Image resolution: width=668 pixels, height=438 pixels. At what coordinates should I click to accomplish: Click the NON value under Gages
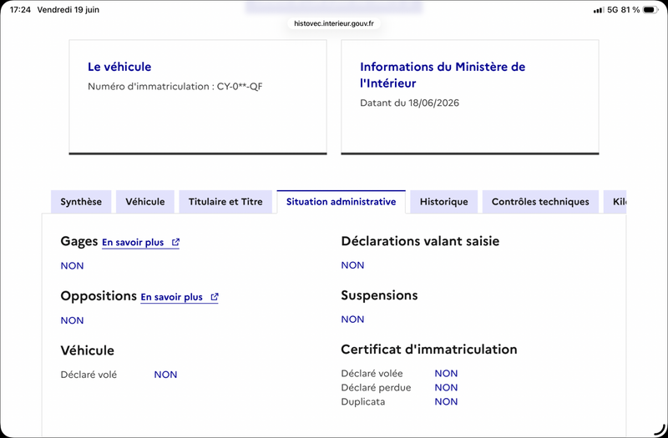[72, 266]
